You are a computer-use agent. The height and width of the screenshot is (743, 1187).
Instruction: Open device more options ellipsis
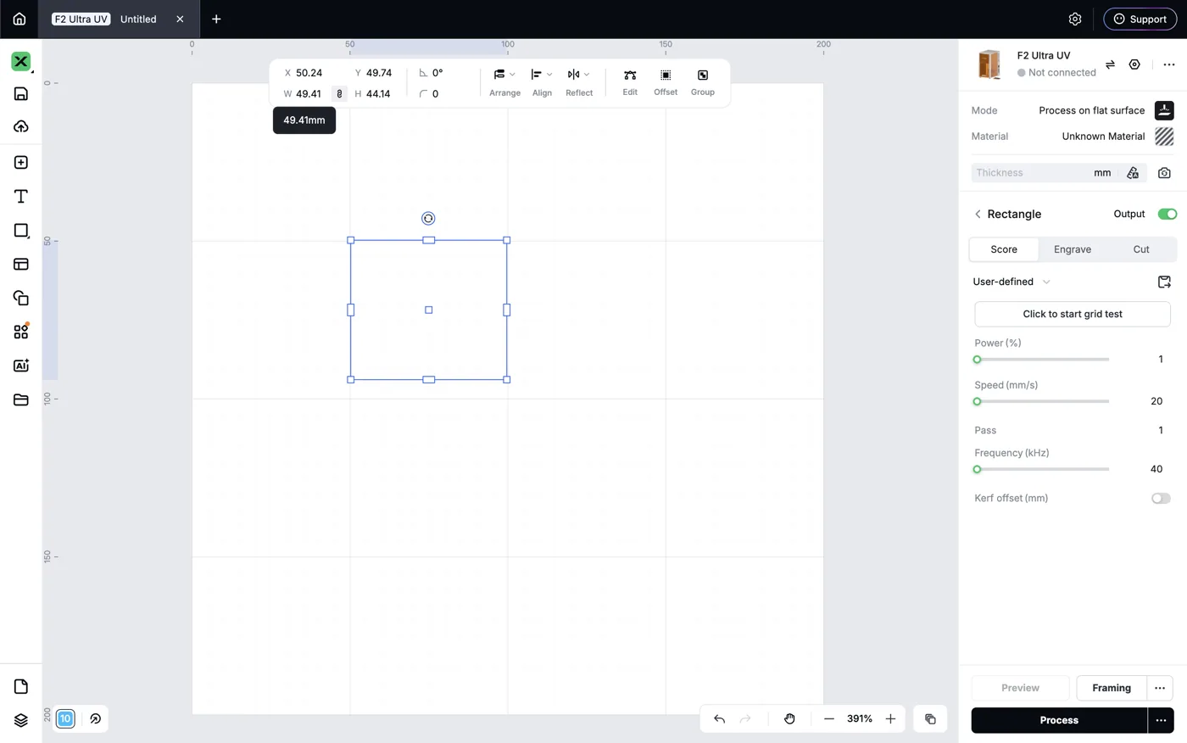tap(1169, 64)
